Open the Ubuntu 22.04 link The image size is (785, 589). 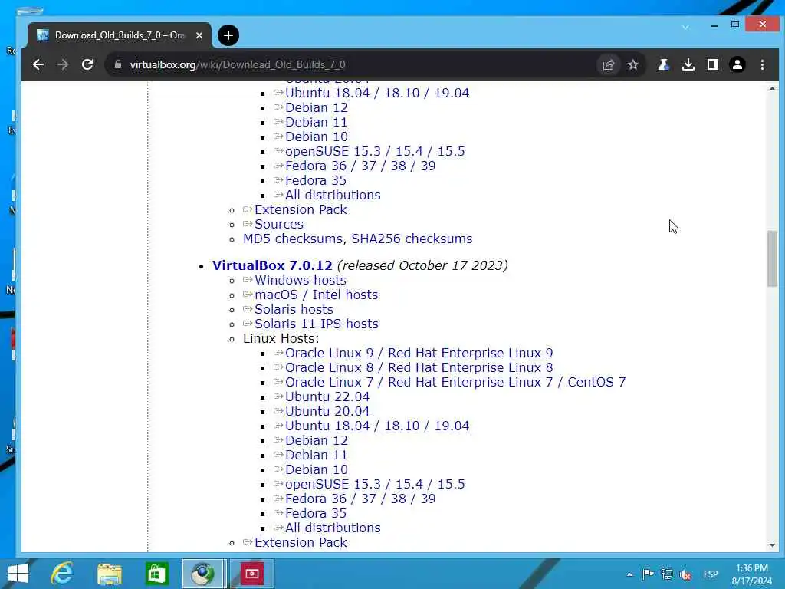click(x=327, y=397)
